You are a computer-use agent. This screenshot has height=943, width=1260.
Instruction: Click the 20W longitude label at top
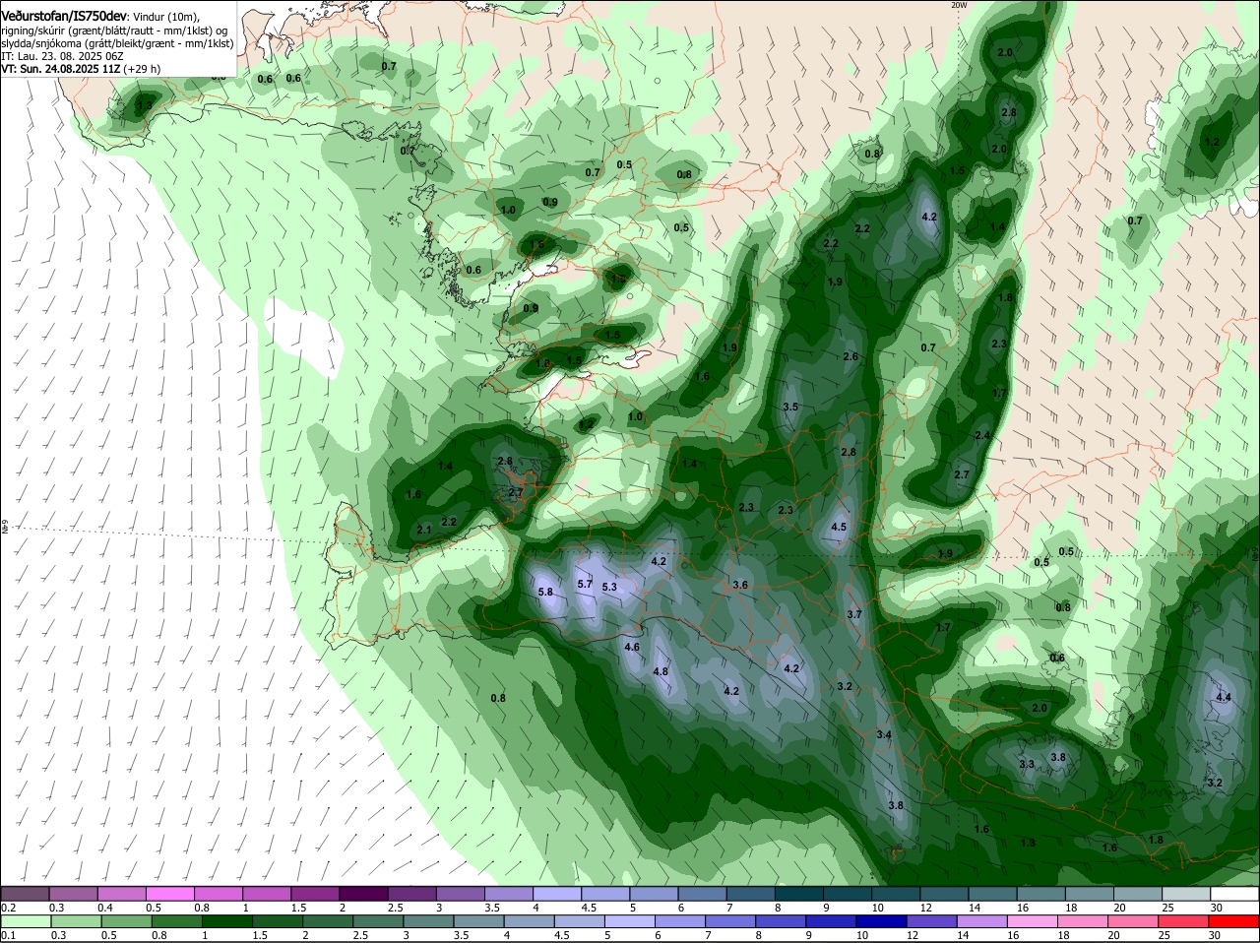960,6
